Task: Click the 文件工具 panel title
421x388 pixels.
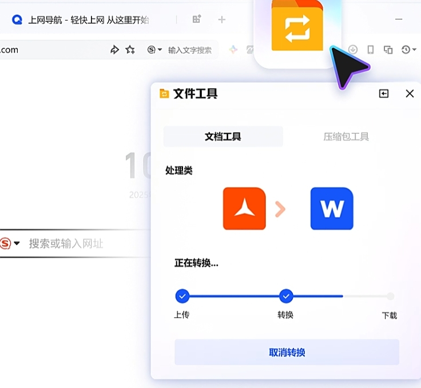Action: tap(195, 94)
